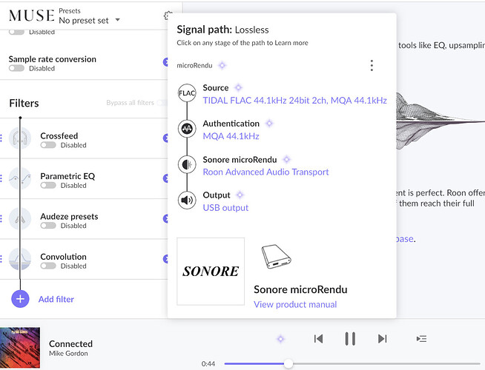
Task: Toggle the Crossfeed filter switch
Action: 48,146
